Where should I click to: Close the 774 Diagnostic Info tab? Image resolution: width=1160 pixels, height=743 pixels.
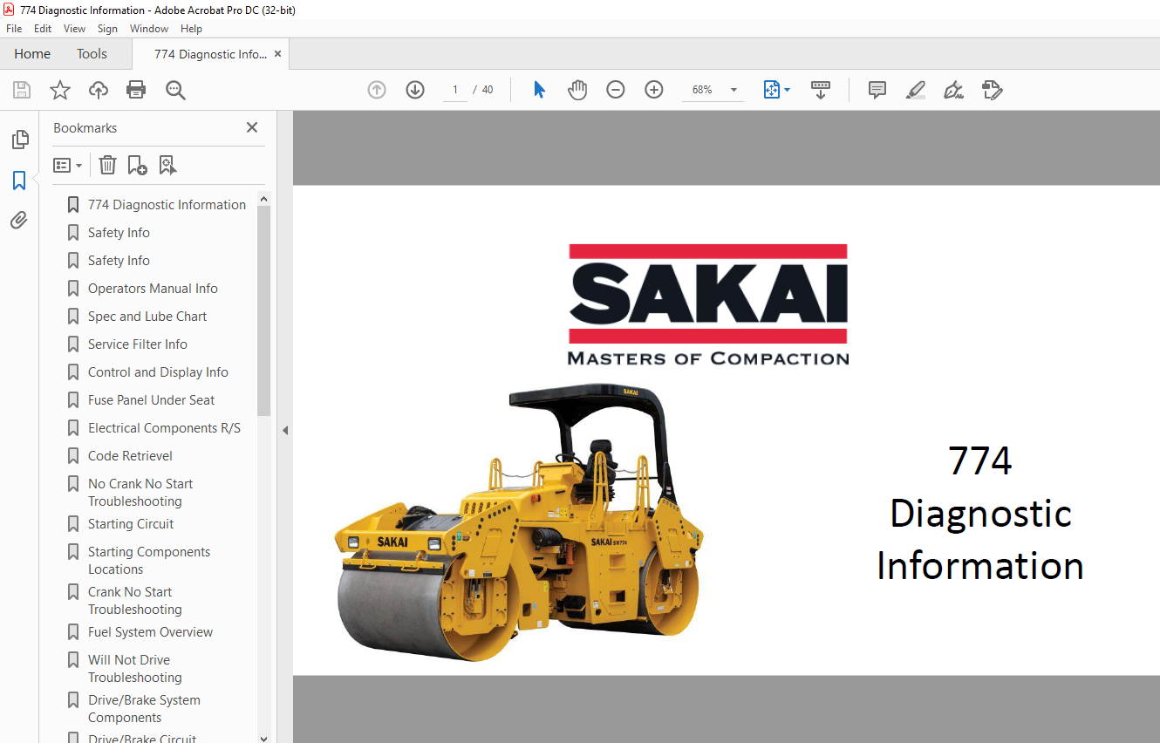coord(277,54)
